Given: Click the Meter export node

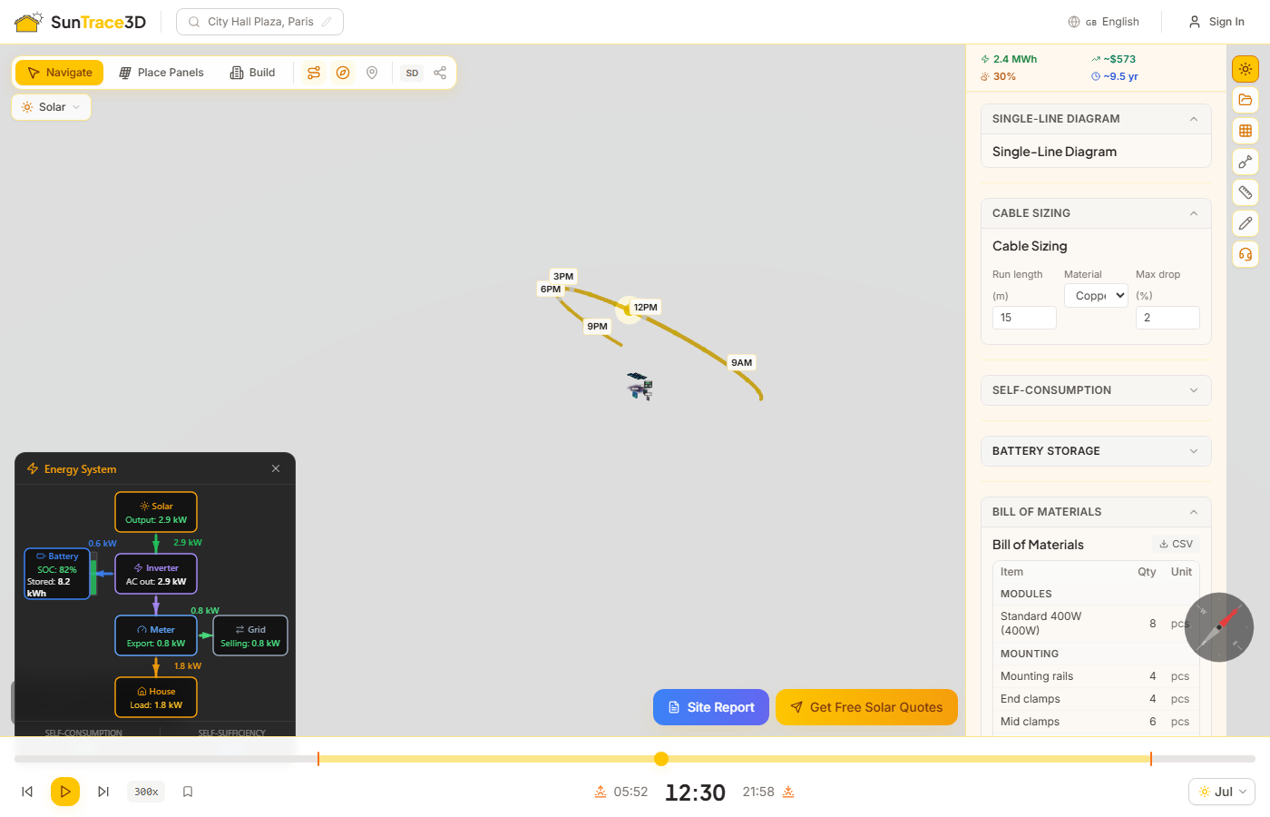Looking at the screenshot, I should click(x=156, y=636).
